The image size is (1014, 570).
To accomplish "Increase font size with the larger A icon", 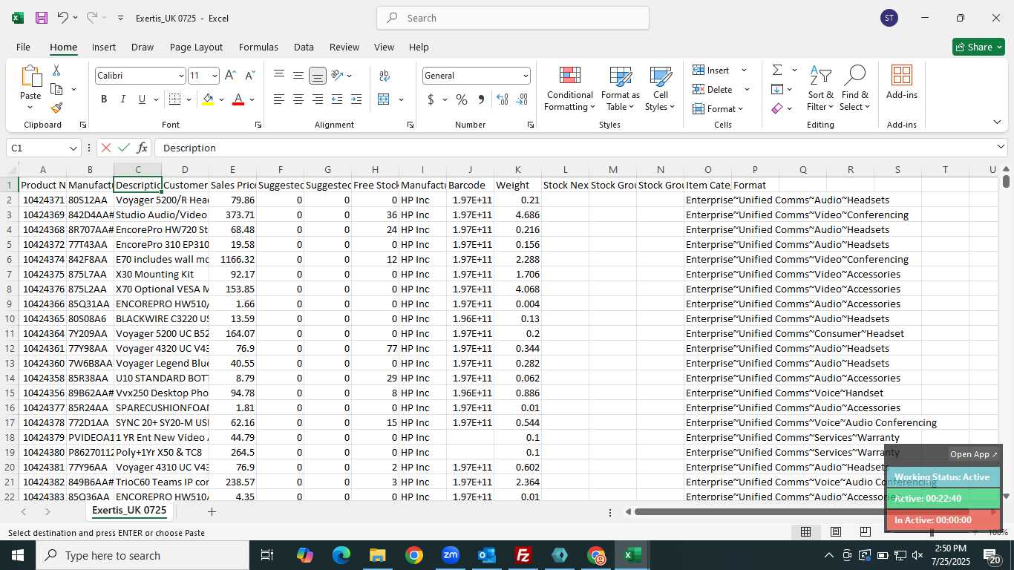I will (x=230, y=76).
